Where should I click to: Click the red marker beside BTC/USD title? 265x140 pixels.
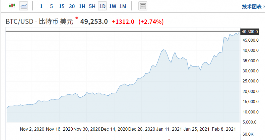pyautogui.click(x=76, y=18)
